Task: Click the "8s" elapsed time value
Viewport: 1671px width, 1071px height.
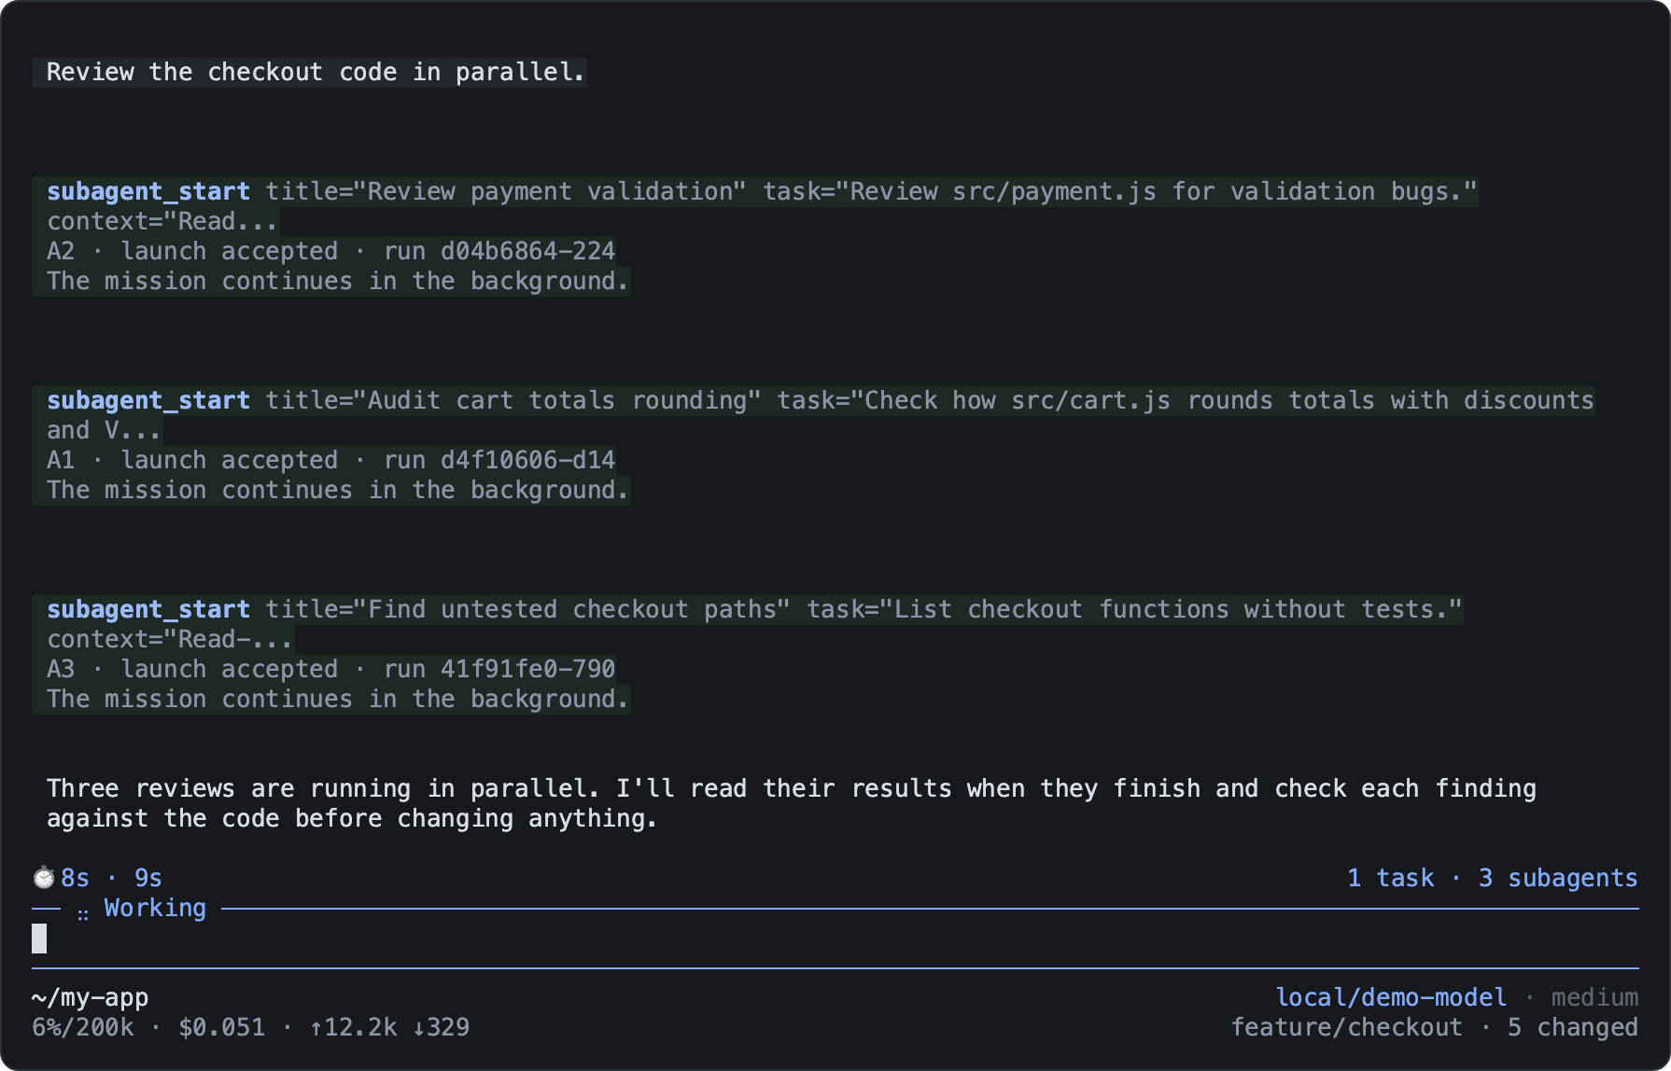Action: tap(76, 878)
